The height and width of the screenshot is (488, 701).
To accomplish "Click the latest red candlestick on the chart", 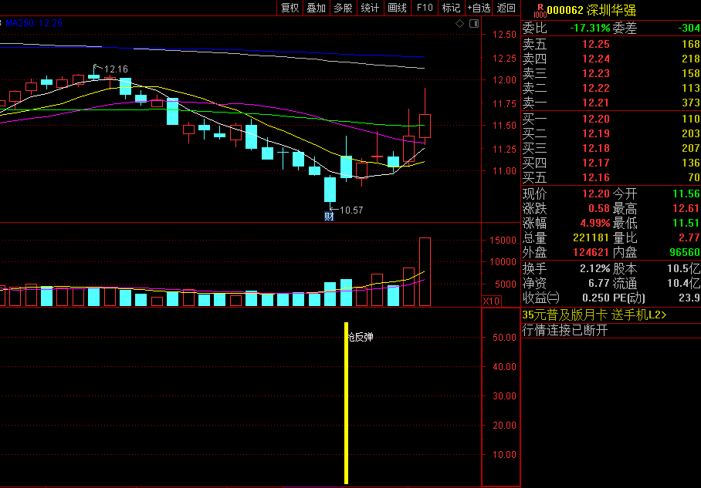I will (x=425, y=126).
